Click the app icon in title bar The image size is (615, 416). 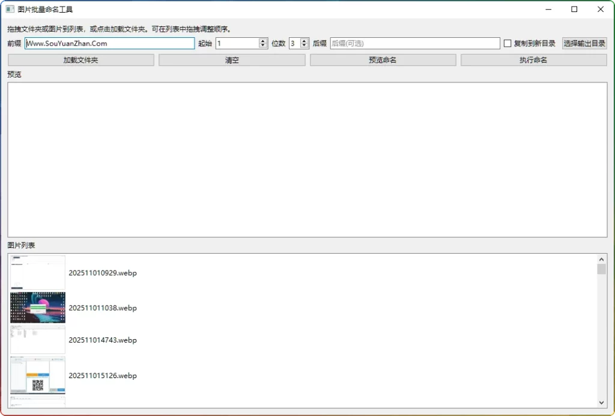coord(10,9)
